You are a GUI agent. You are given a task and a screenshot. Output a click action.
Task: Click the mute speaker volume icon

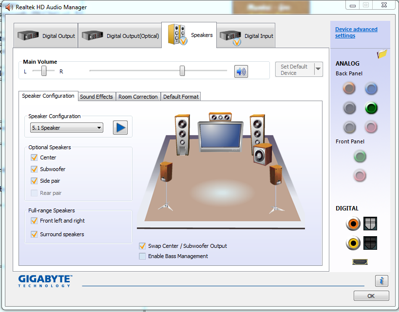241,71
